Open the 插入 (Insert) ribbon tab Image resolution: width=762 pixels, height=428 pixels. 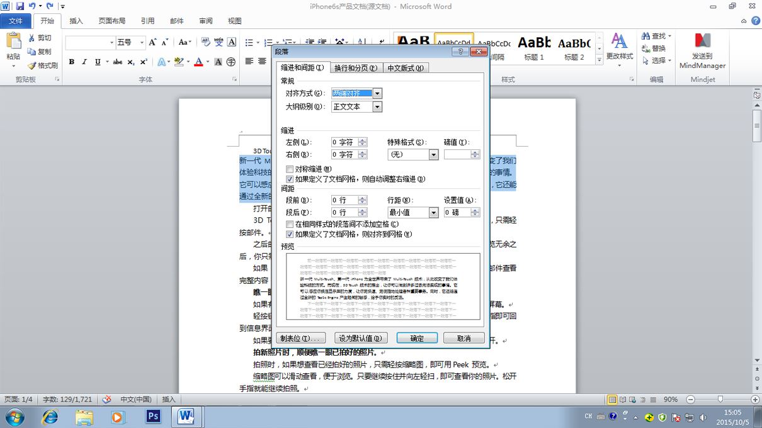tap(76, 21)
